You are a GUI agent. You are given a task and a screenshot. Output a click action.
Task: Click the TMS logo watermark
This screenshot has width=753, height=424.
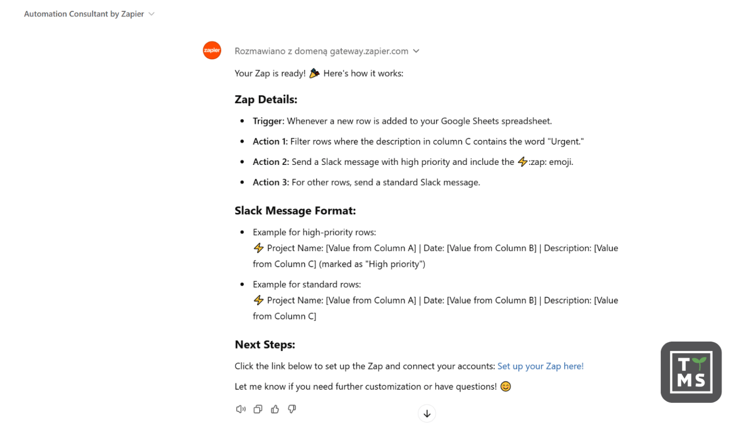pyautogui.click(x=691, y=371)
